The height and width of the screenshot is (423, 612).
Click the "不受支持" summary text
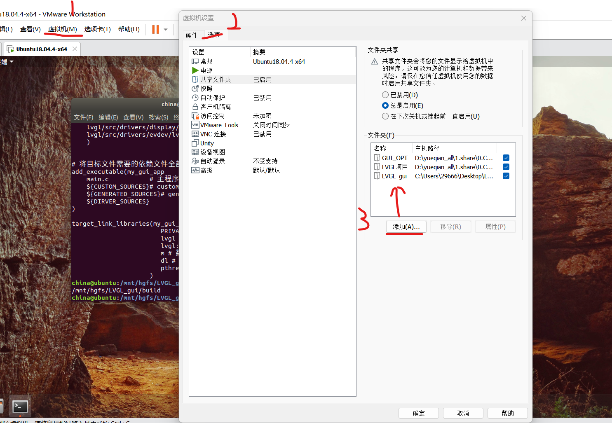[x=265, y=161]
